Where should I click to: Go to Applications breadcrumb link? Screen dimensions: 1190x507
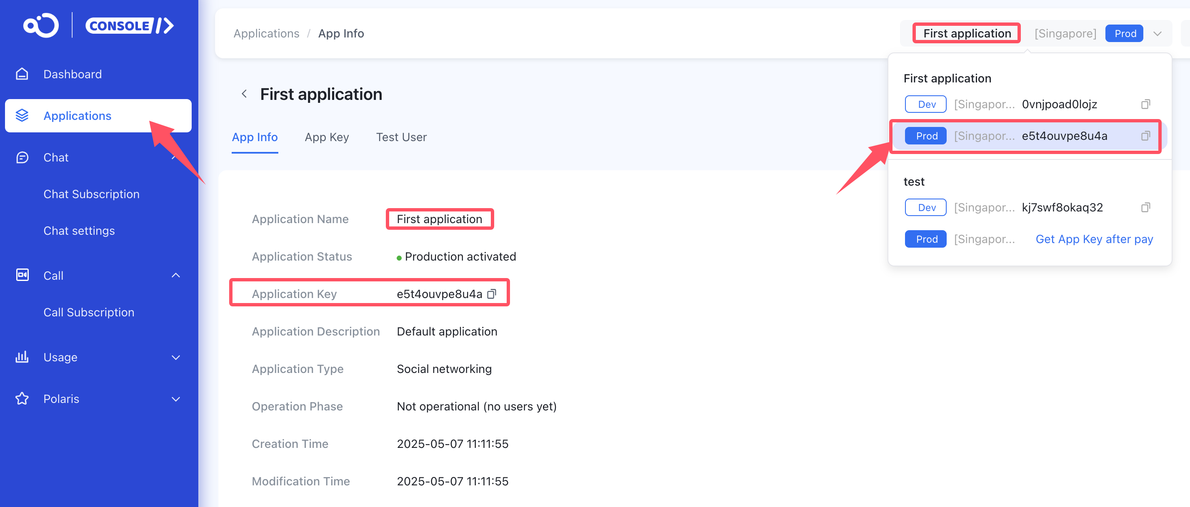(266, 34)
